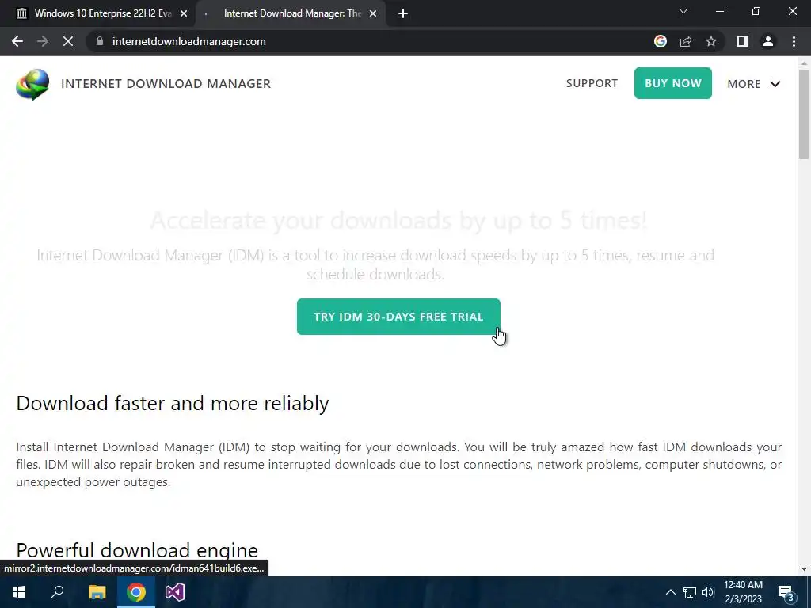Click the scrollbar down arrow
811x608 pixels.
804,569
